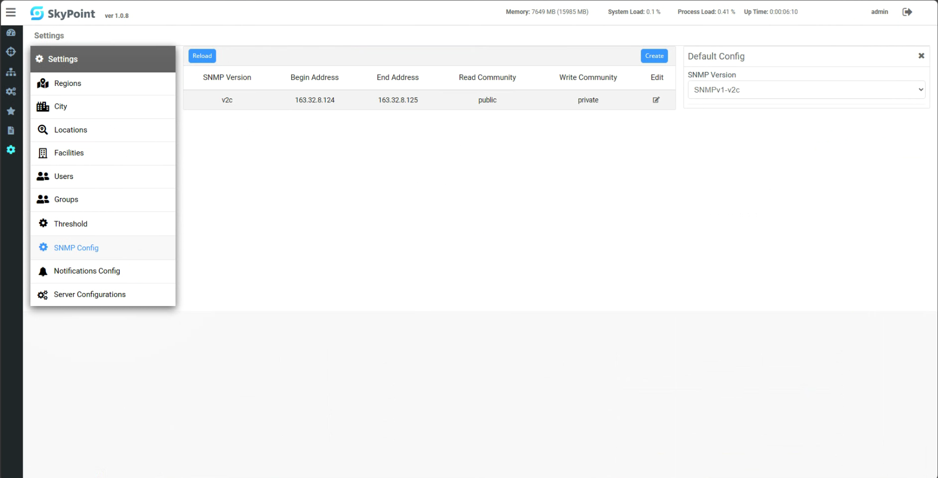Open the document reports icon in the sidebar
938x478 pixels.
[11, 130]
